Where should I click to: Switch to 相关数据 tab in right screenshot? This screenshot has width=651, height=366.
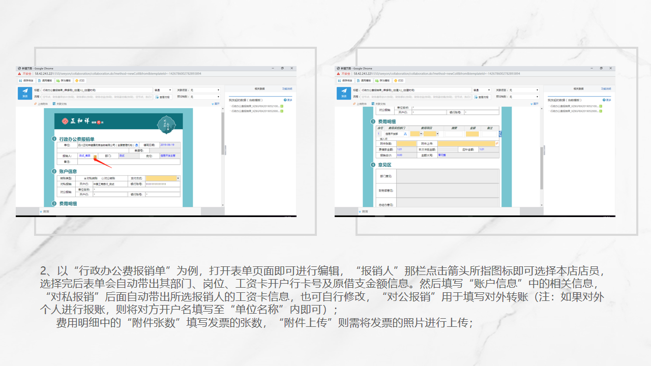tap(578, 89)
